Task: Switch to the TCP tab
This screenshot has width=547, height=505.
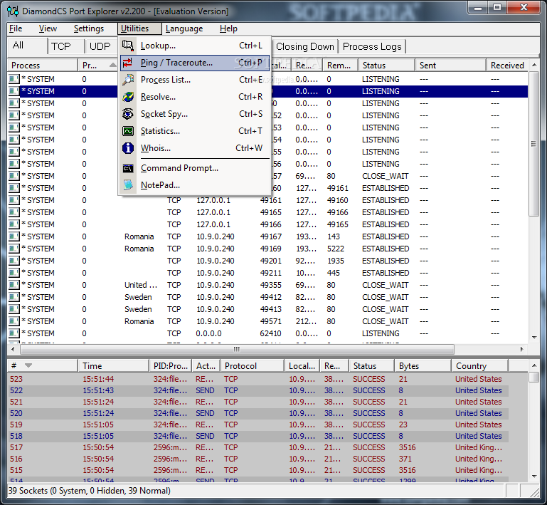Action: pyautogui.click(x=66, y=46)
